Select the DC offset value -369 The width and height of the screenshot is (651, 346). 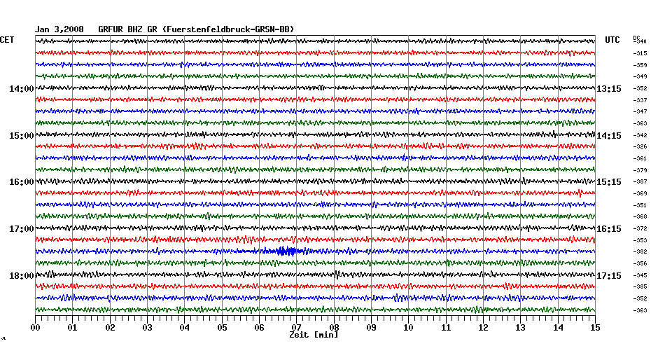(x=640, y=193)
